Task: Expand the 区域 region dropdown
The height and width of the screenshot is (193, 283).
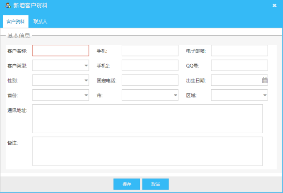Action: click(x=265, y=95)
